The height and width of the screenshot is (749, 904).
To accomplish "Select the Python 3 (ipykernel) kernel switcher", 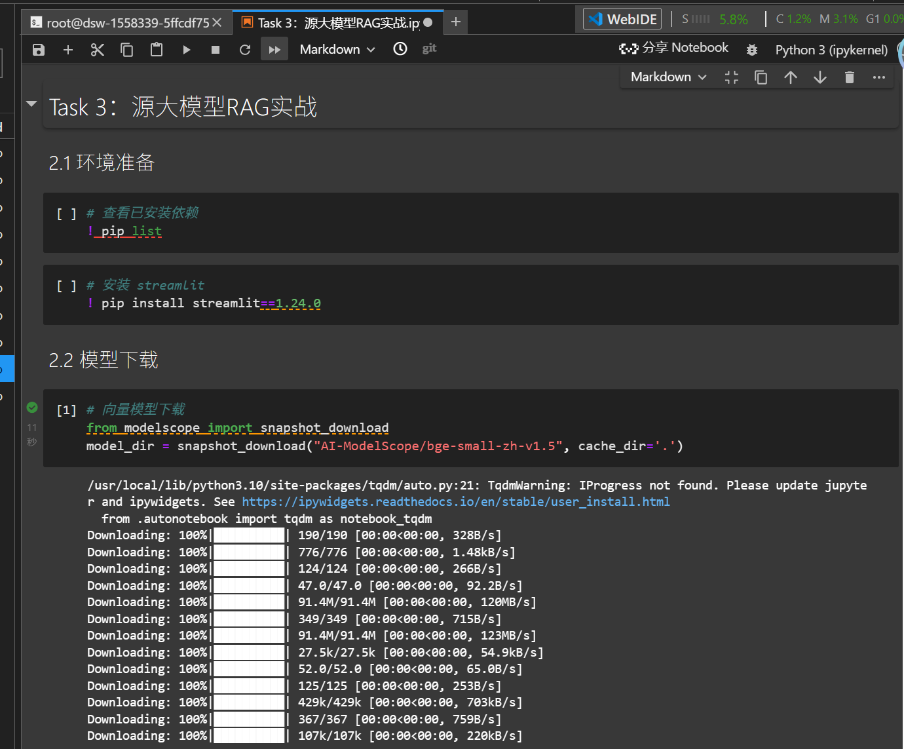I will pos(831,50).
